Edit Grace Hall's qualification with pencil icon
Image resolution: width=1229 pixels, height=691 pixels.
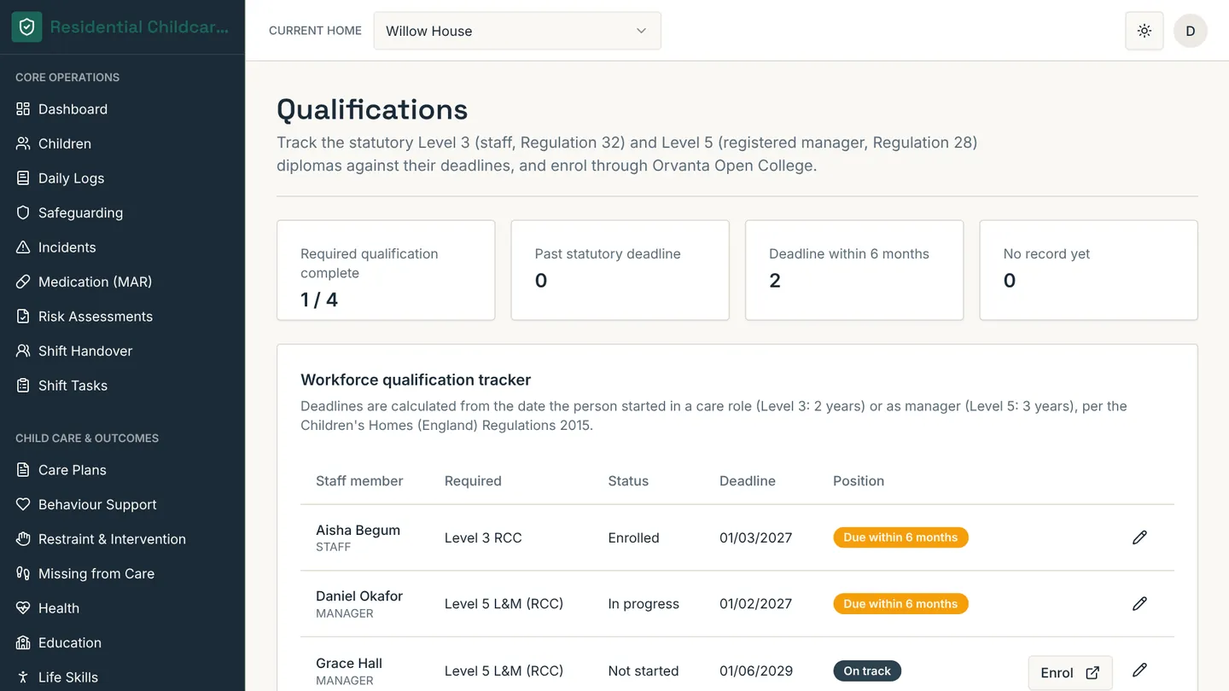click(1139, 671)
